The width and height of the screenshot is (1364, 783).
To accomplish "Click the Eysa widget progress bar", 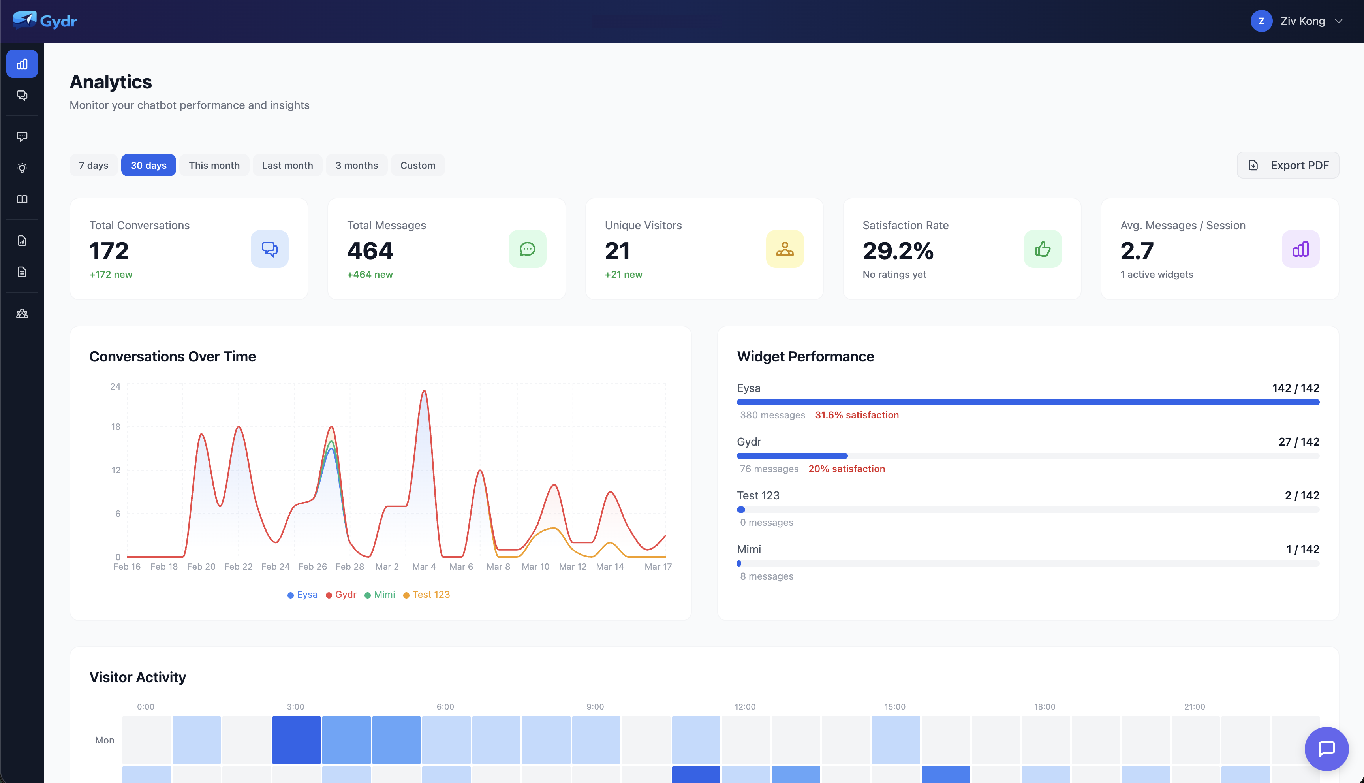I will (1028, 402).
